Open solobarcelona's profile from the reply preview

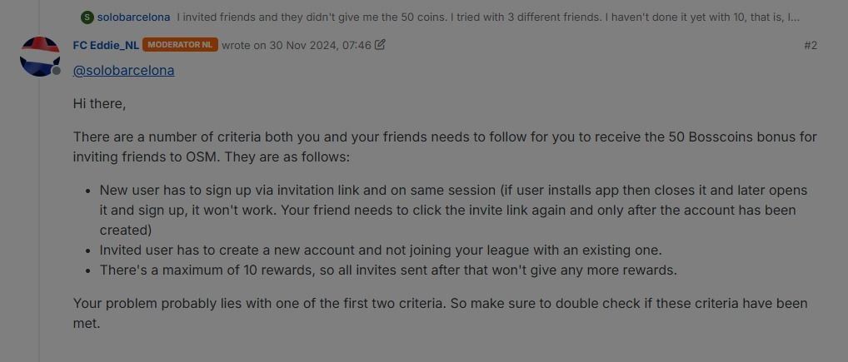(133, 17)
